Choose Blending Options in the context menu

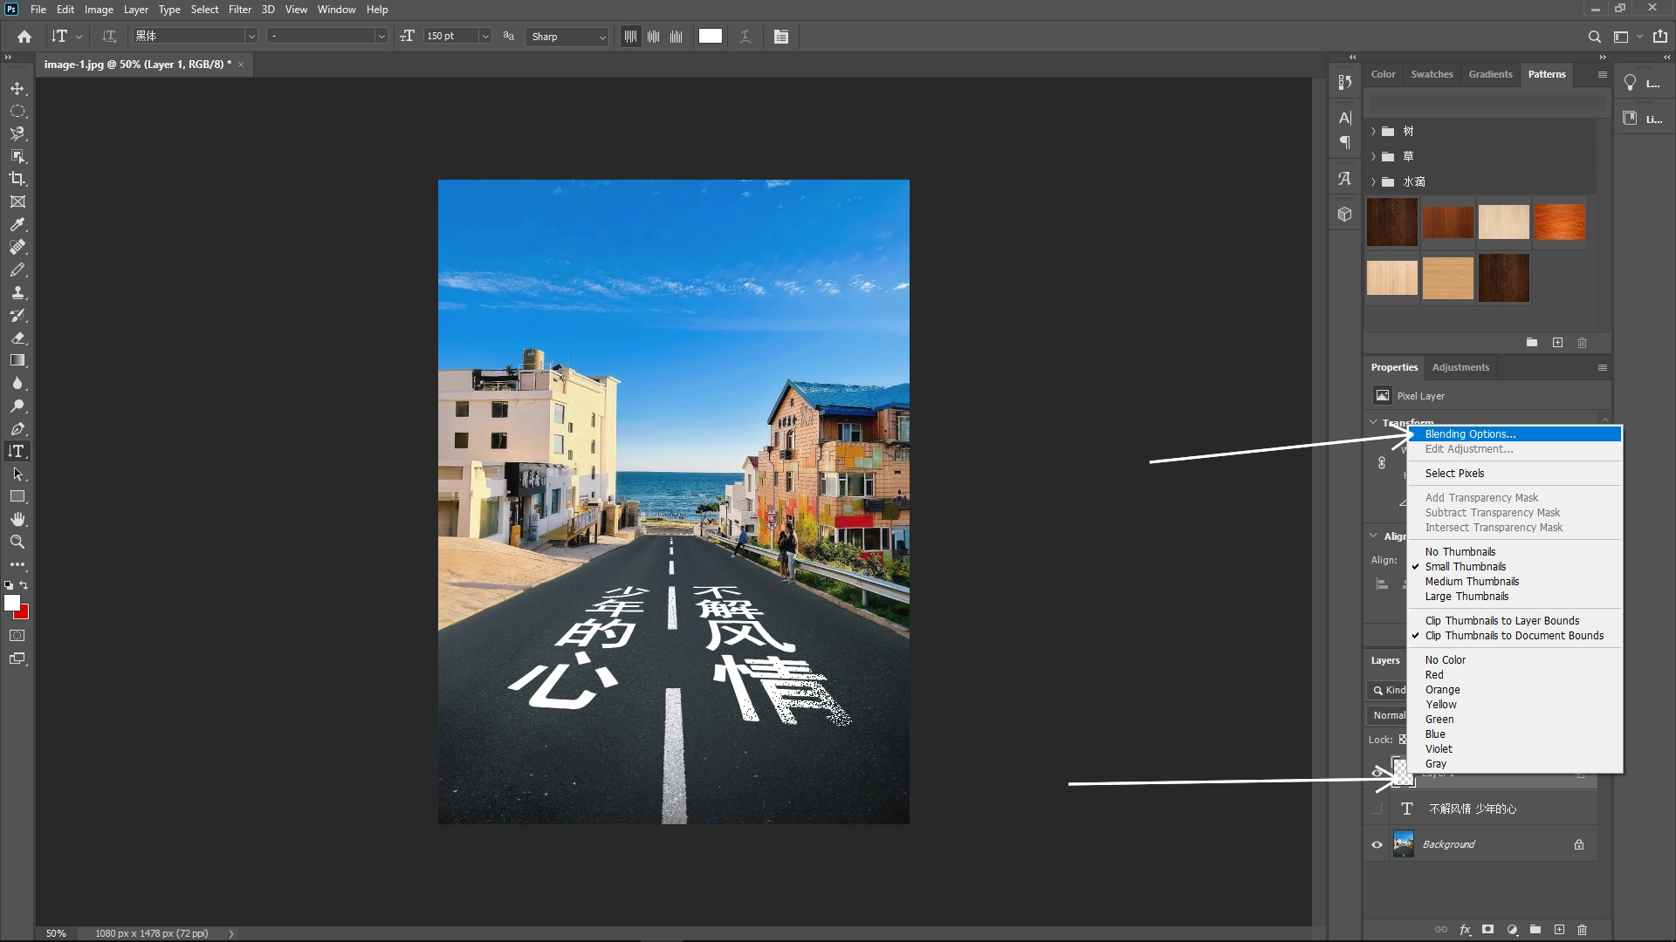pyautogui.click(x=1469, y=433)
